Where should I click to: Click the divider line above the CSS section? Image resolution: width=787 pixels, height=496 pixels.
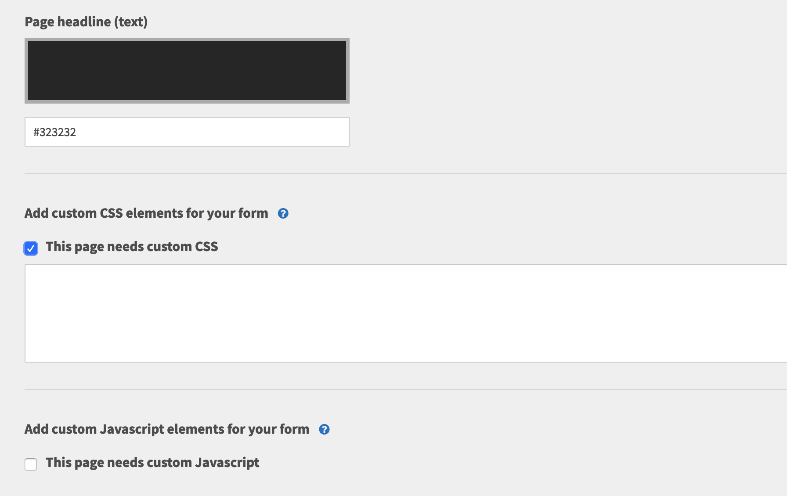tap(406, 173)
